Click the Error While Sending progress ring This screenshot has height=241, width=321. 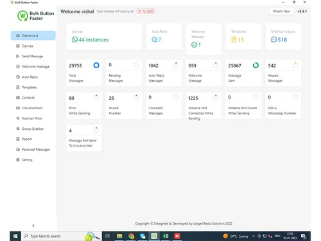point(96,98)
